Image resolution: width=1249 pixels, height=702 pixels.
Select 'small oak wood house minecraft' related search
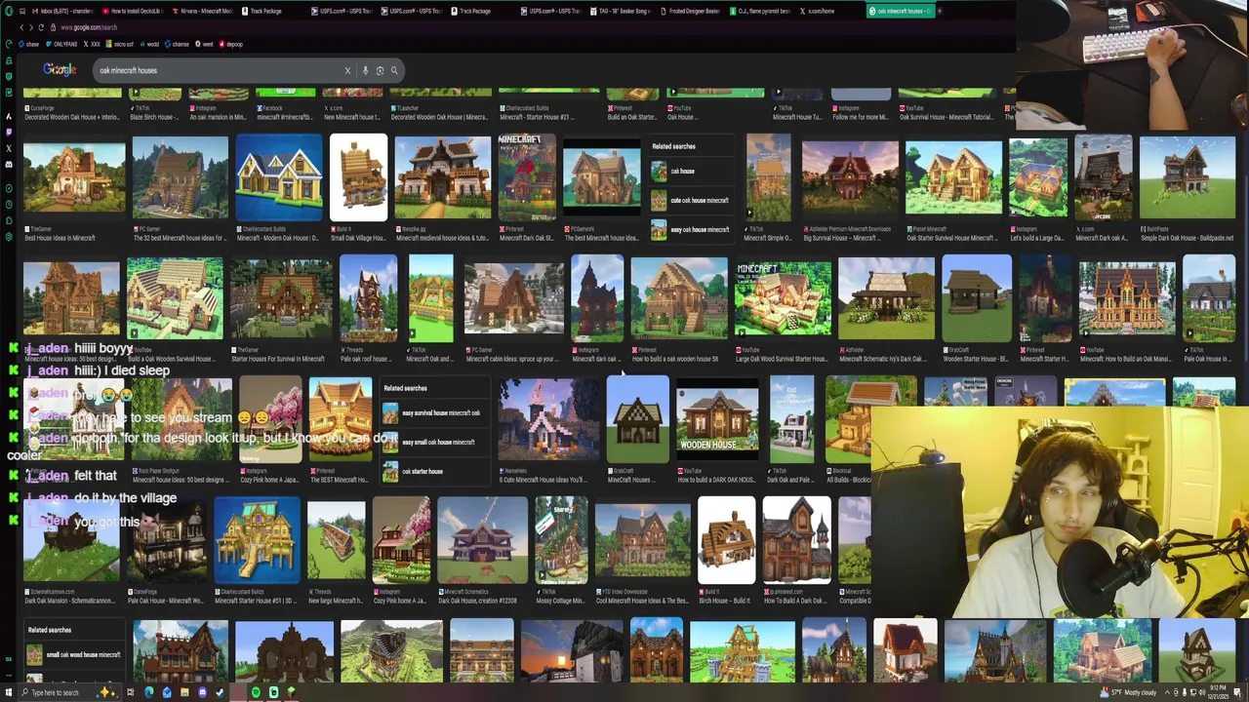[75, 654]
